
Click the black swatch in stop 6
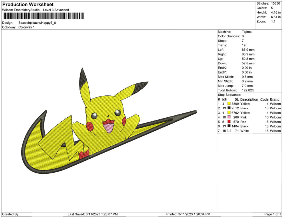(229, 126)
